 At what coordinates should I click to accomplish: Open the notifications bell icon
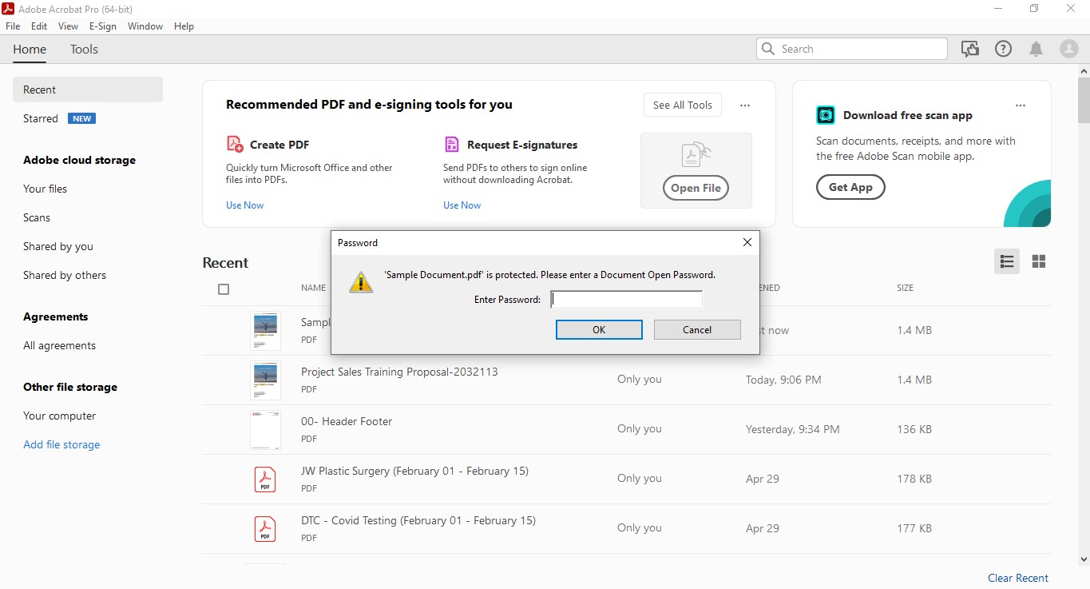click(x=1036, y=48)
